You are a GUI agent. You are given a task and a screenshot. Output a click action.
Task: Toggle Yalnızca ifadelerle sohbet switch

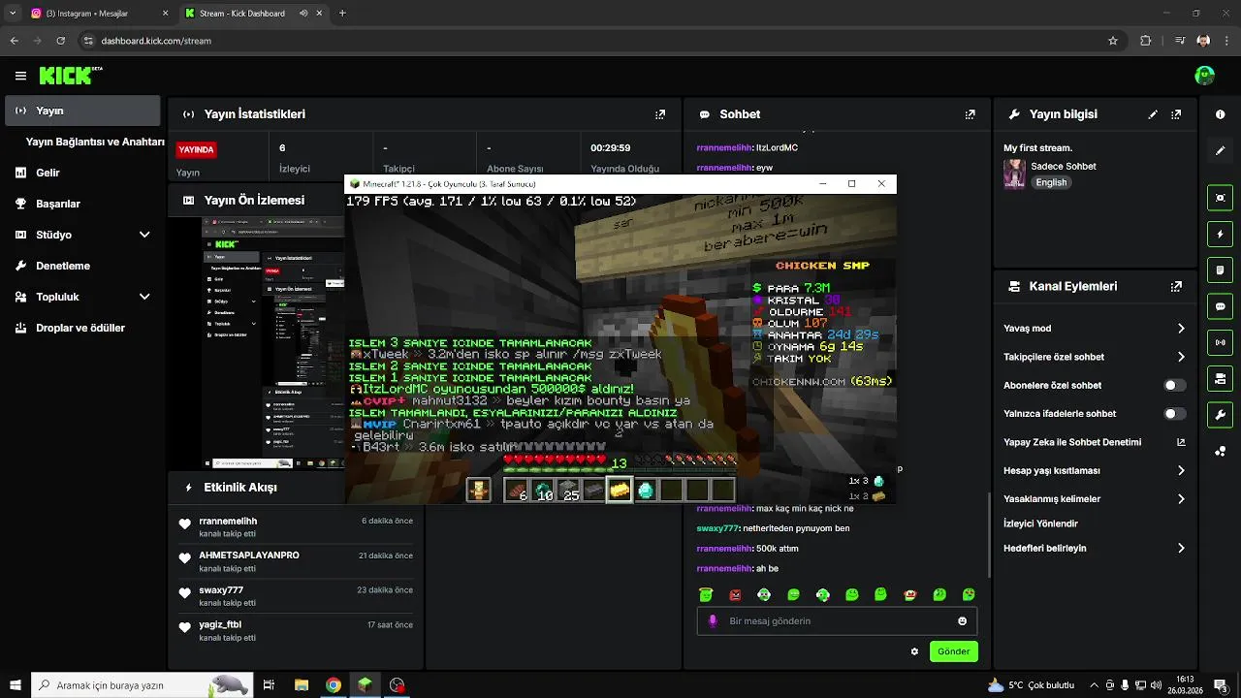[1174, 414]
